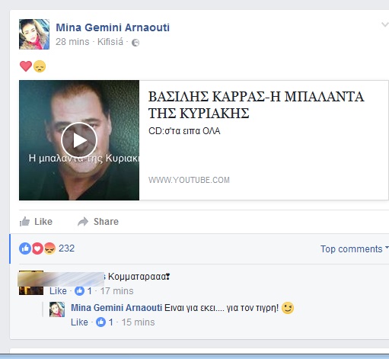Open the 28 mins timestamp link
Screen dimensions: 389x359
(x=72, y=42)
